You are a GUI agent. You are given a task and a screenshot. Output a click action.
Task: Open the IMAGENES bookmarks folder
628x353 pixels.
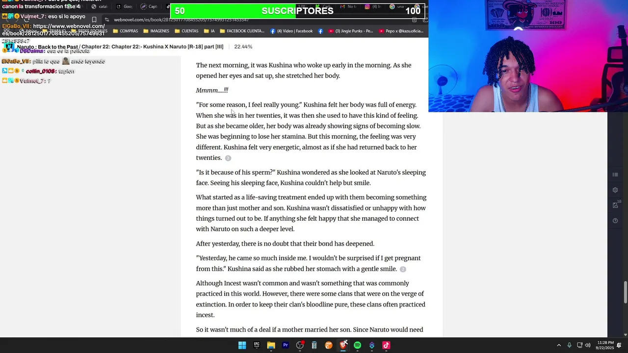[x=157, y=31]
